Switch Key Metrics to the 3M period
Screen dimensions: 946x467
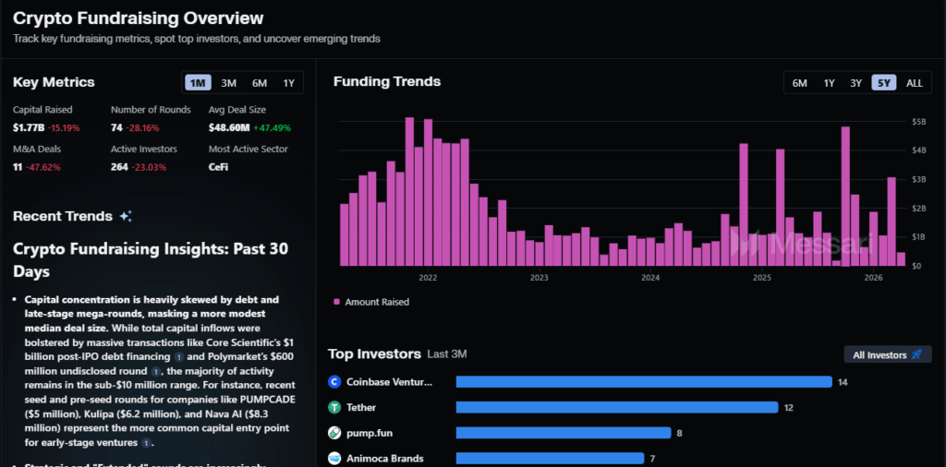click(x=228, y=83)
